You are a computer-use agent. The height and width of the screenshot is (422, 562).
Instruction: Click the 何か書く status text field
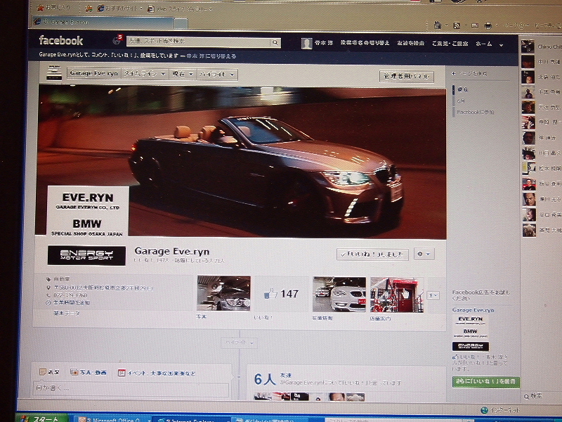131,390
